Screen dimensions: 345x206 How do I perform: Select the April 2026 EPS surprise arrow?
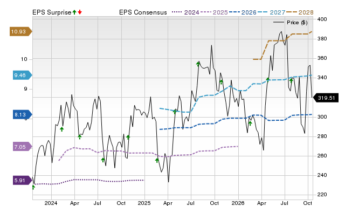point(268,79)
